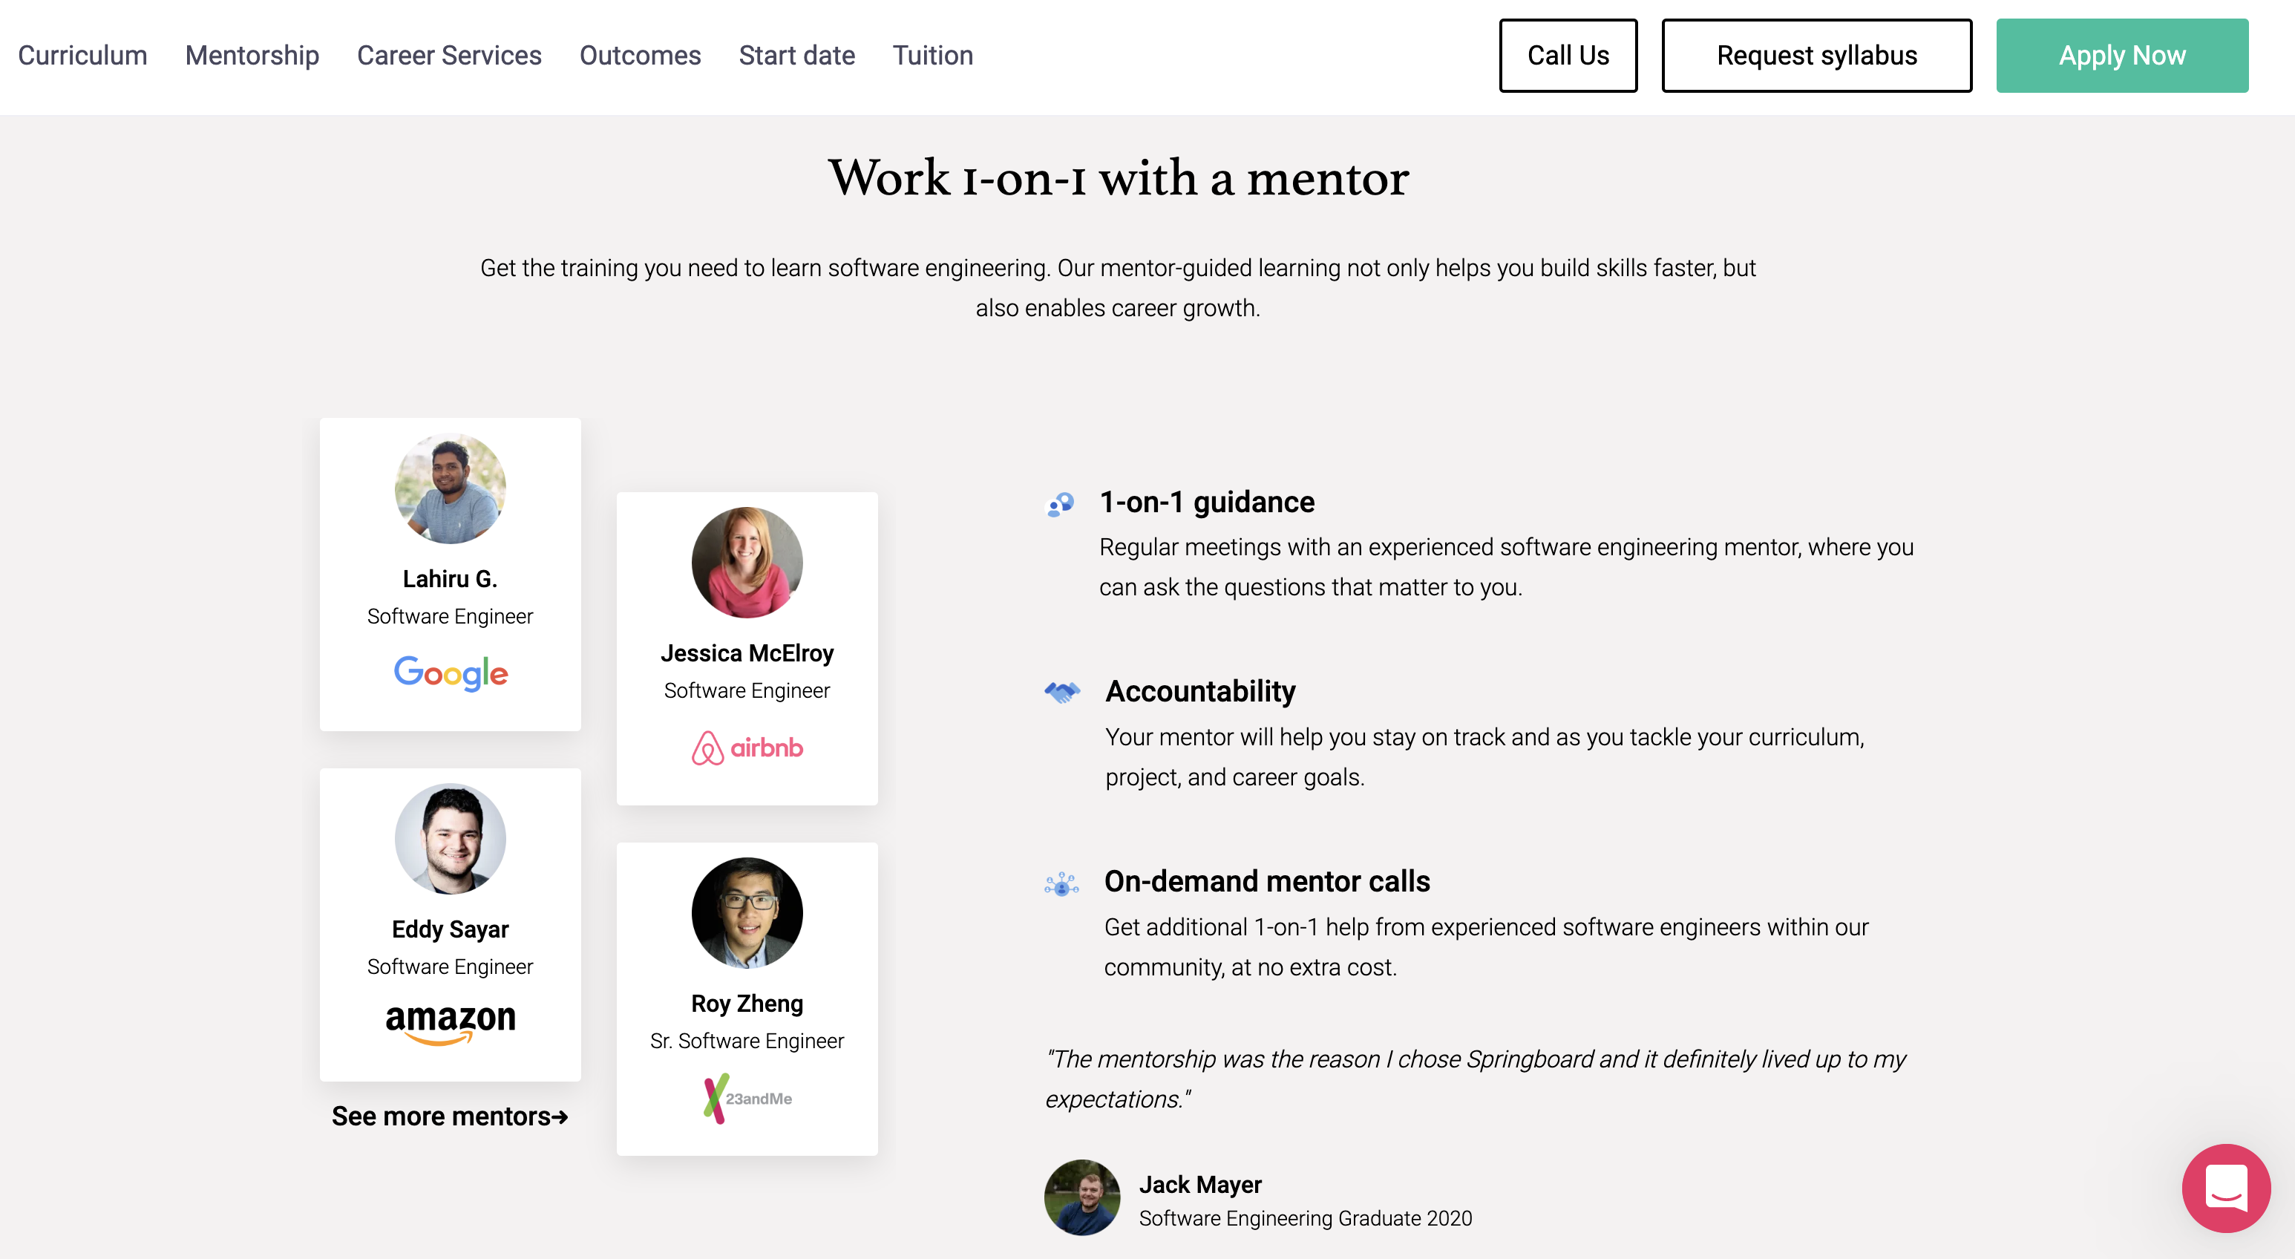Click the Accountability handshake icon
The width and height of the screenshot is (2295, 1259).
click(x=1062, y=693)
